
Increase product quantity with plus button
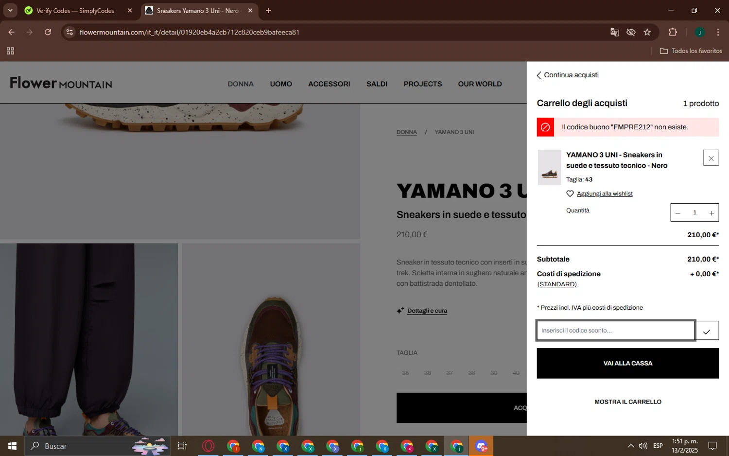(x=712, y=213)
